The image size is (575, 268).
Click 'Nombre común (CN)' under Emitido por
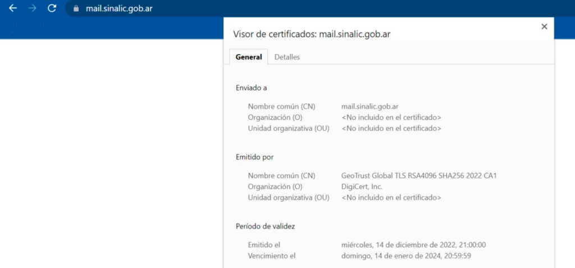tap(282, 175)
